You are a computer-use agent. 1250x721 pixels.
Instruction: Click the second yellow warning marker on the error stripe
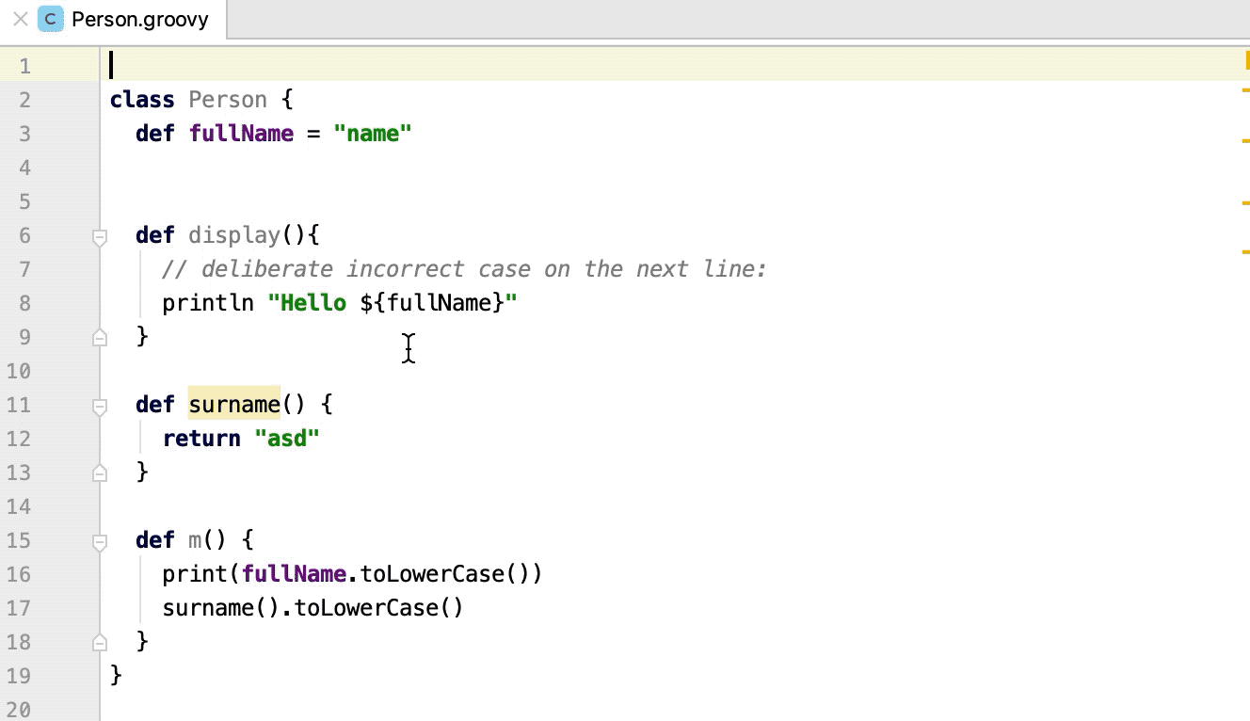pyautogui.click(x=1246, y=91)
